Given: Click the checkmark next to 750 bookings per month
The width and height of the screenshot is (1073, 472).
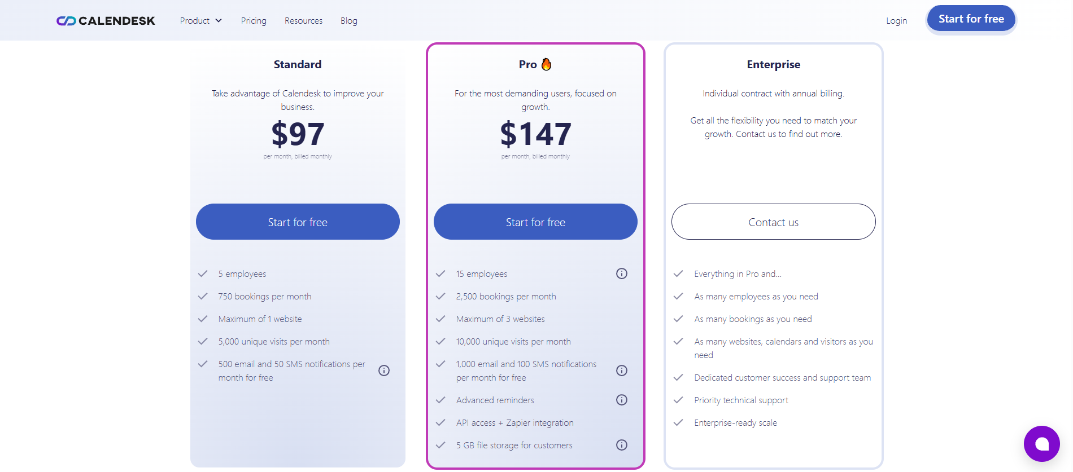Looking at the screenshot, I should point(203,296).
